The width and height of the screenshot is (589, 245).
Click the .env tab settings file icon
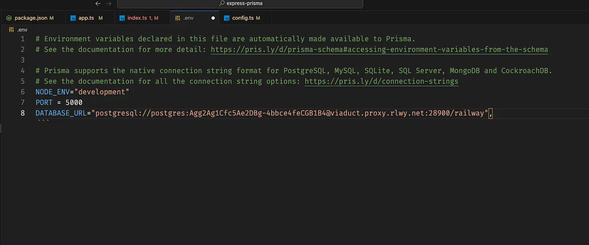tap(178, 18)
